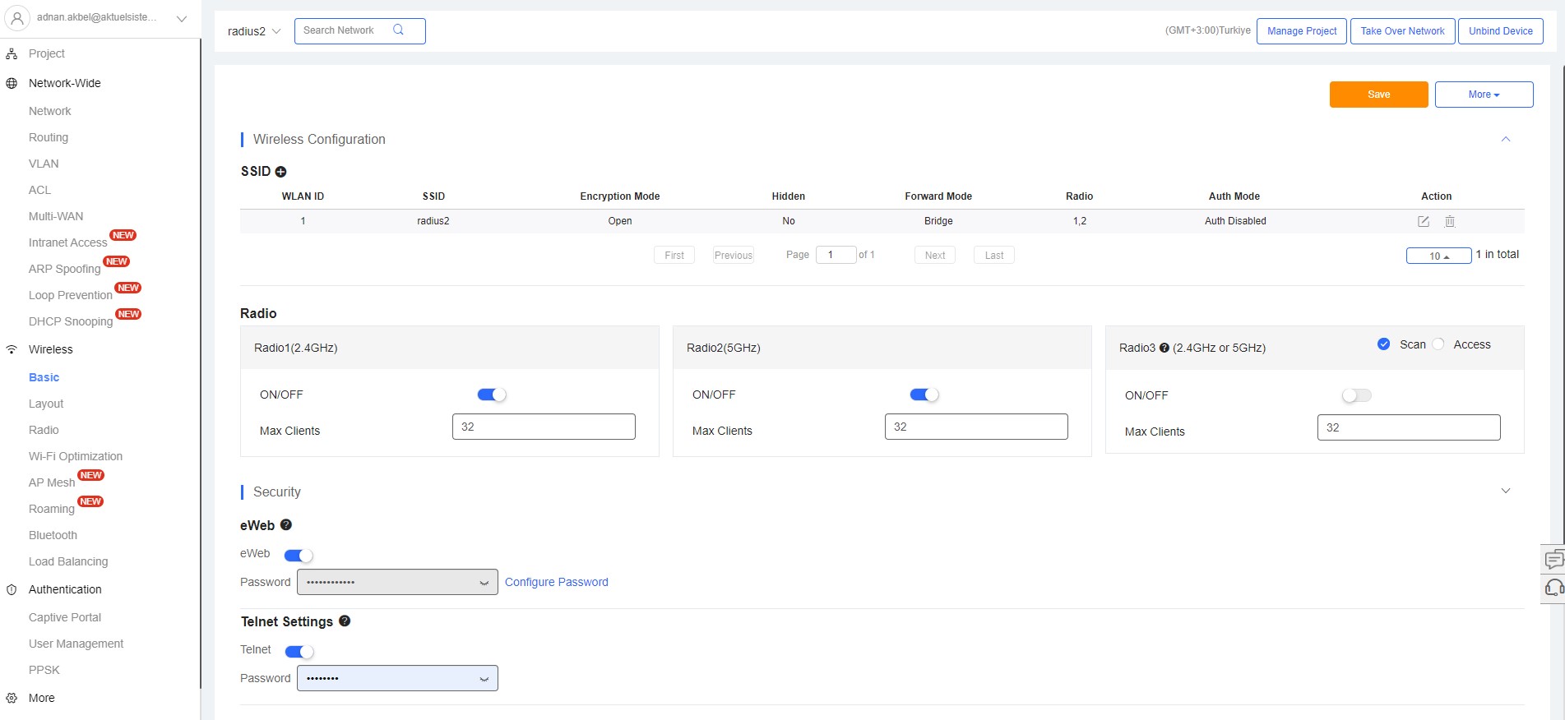Select Scan mode for Radio3
This screenshot has width=1565, height=720.
click(x=1384, y=344)
